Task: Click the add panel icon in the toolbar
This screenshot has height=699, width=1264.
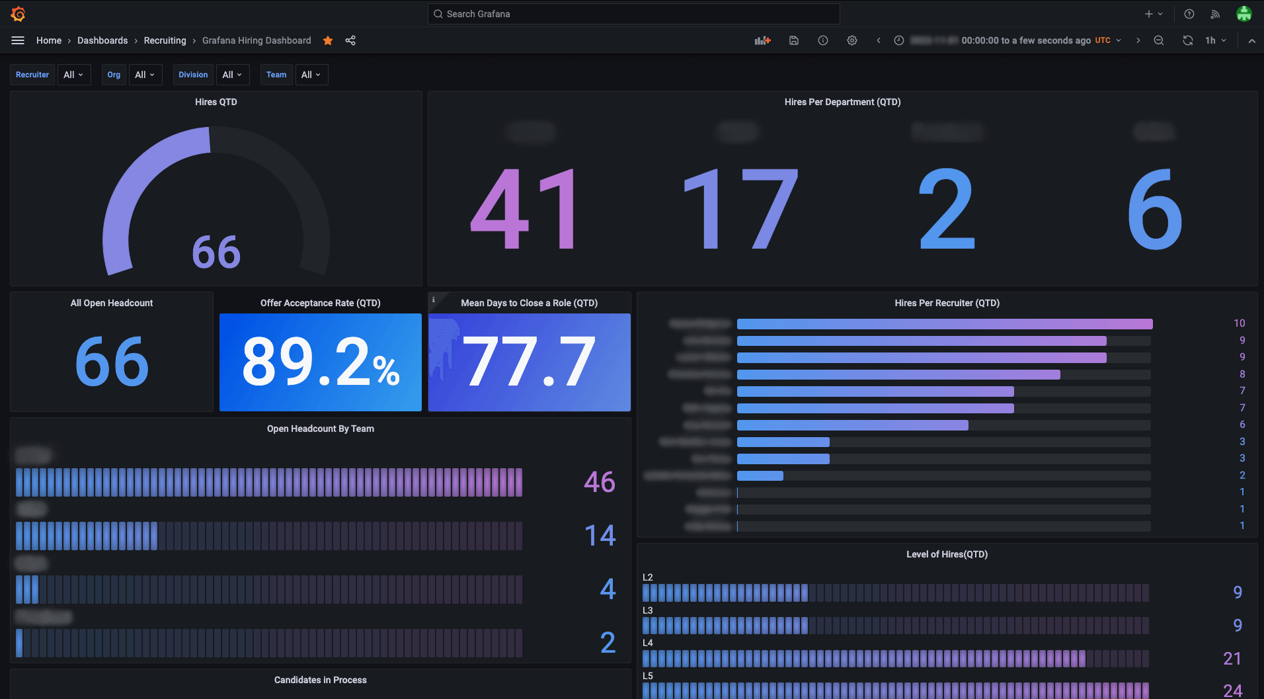Action: click(x=762, y=40)
